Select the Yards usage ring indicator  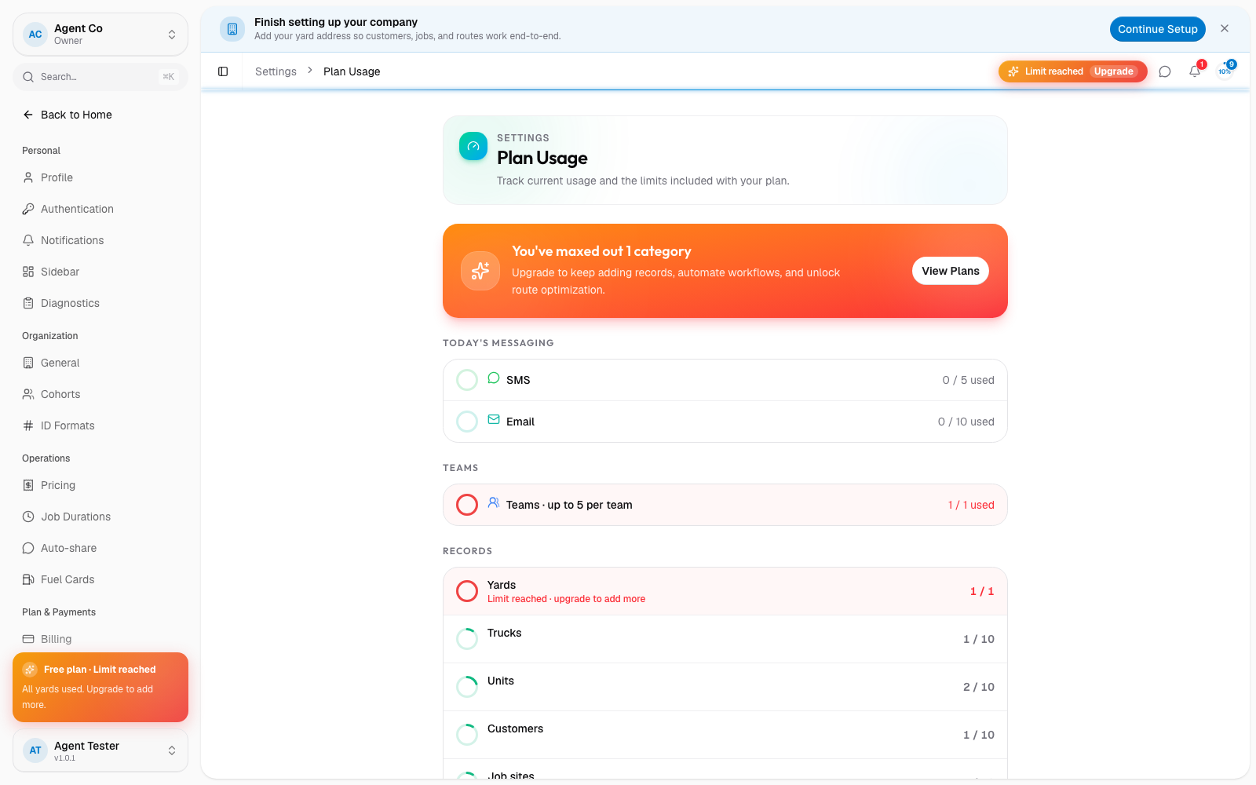pos(467,591)
